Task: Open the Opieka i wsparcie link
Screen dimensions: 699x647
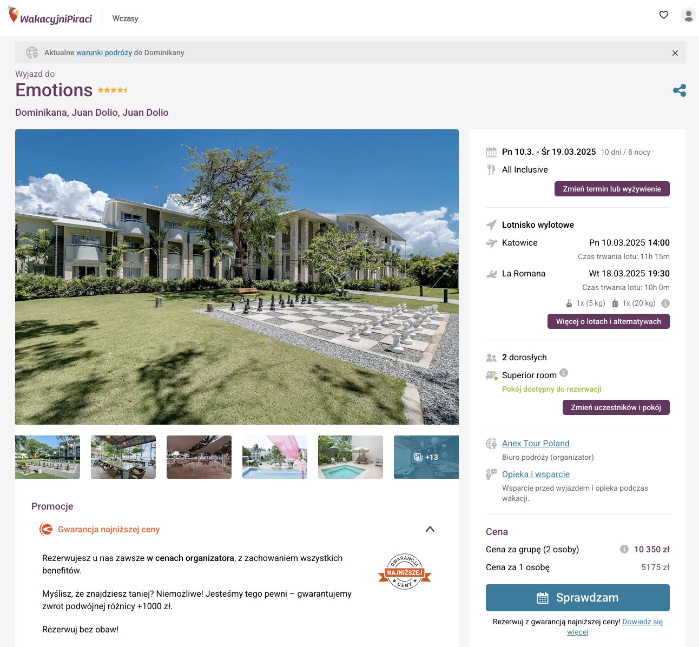Action: point(536,474)
